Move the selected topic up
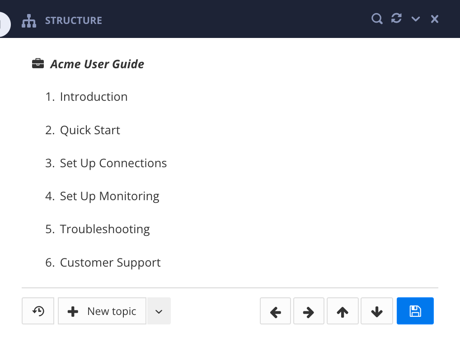Screen dimensions: 460x338 pyautogui.click(x=343, y=311)
